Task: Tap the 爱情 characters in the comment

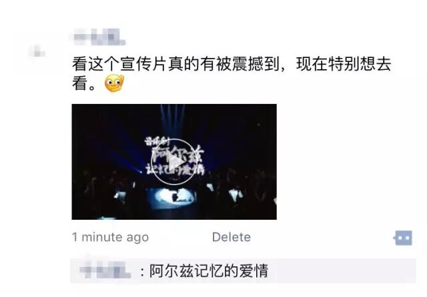Action: [254, 270]
